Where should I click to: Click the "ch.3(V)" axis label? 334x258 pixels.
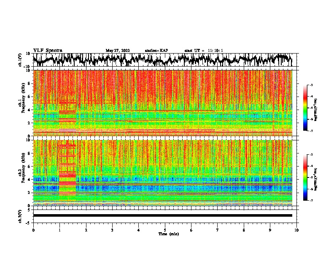[x=19, y=217]
